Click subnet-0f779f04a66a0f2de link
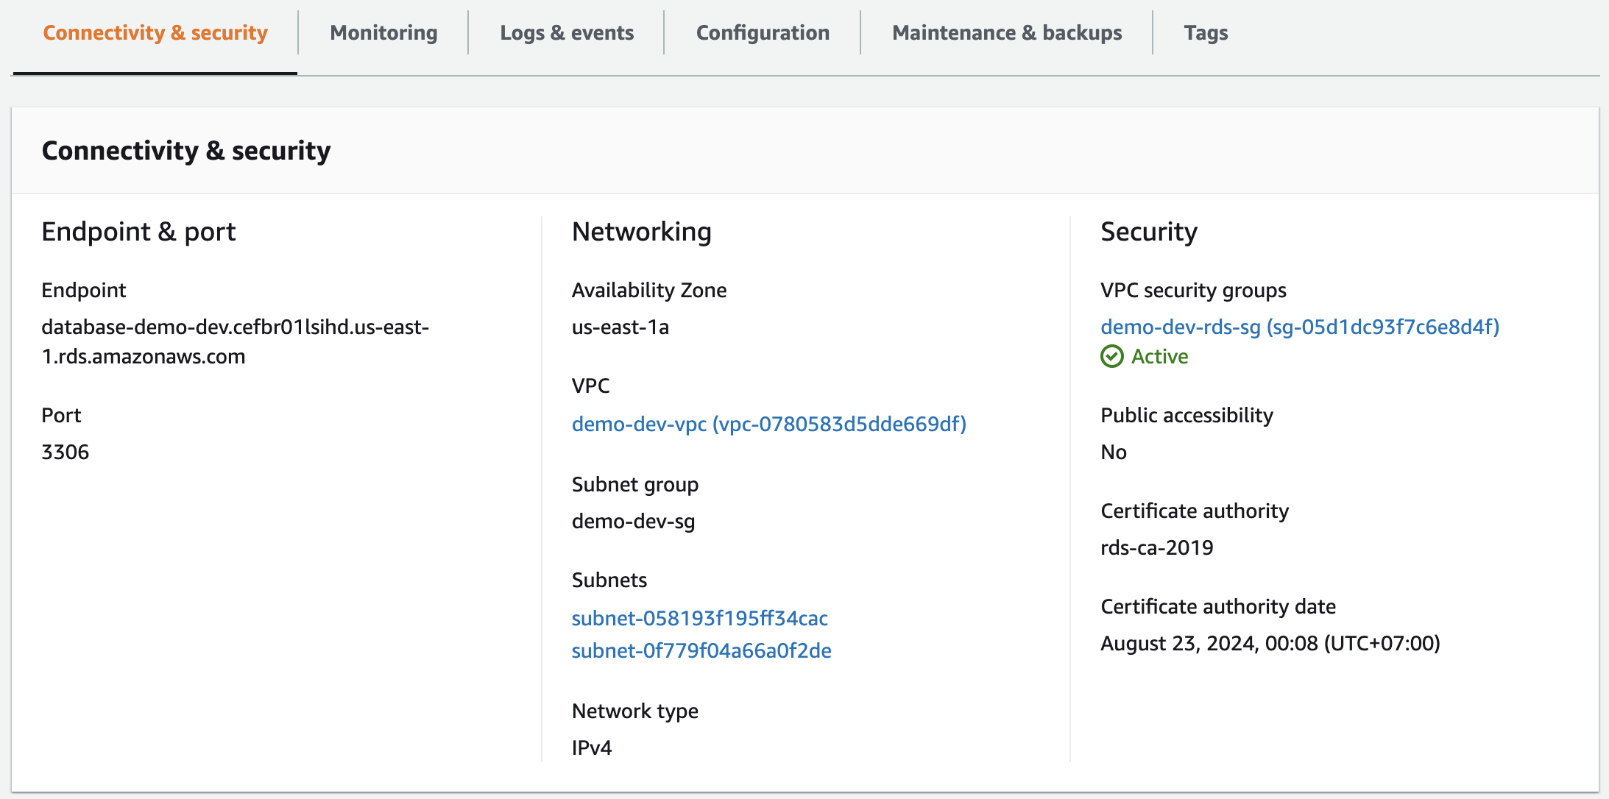Image resolution: width=1609 pixels, height=799 pixels. tap(701, 650)
